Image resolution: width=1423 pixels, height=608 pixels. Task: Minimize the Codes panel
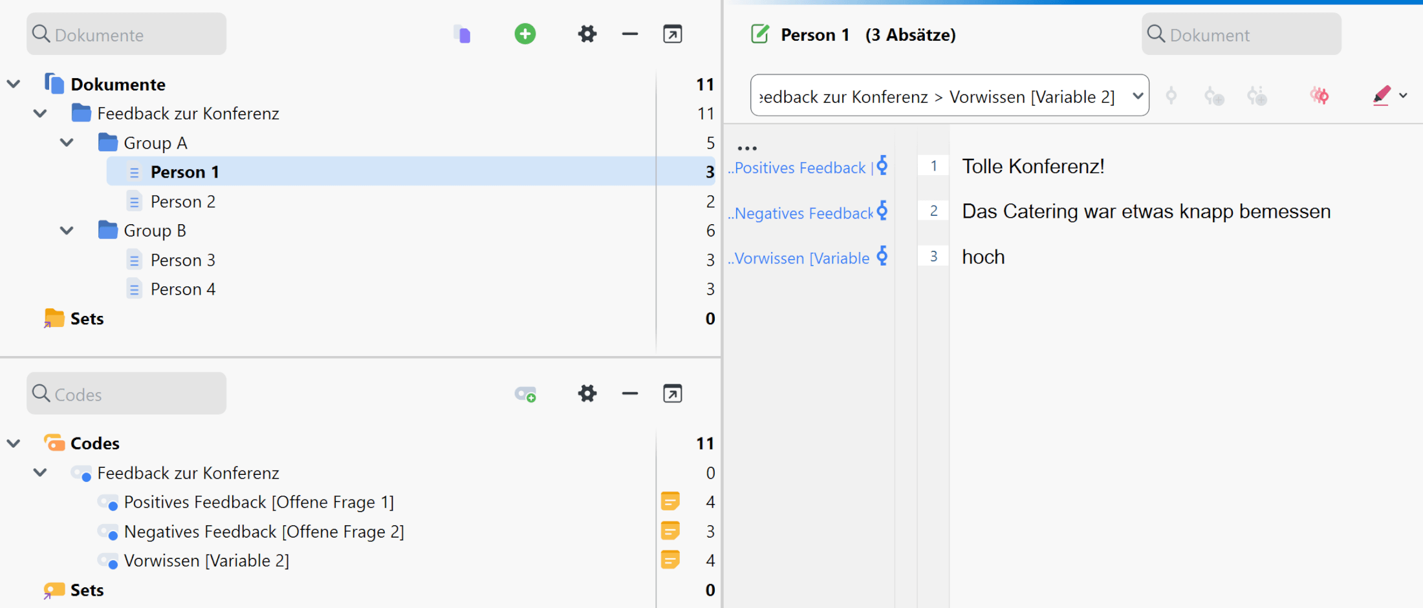point(630,393)
